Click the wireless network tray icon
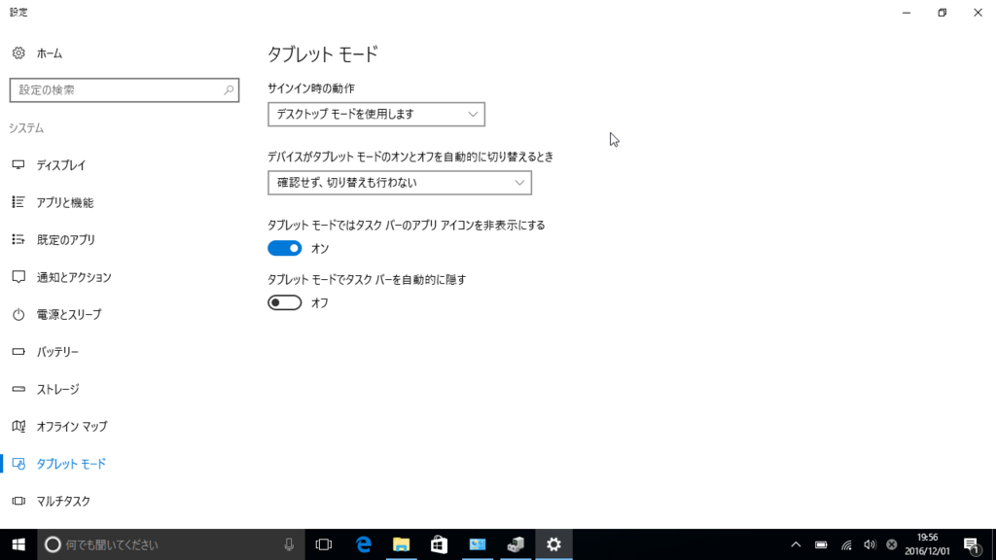Screen dimensions: 996x560 846,544
